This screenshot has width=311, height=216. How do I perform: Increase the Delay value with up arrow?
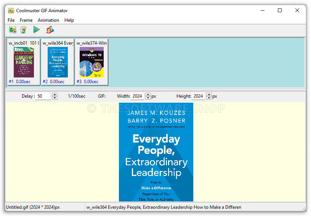coord(55,95)
